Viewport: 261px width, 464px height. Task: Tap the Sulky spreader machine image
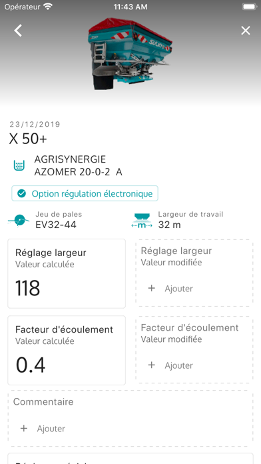pos(130,53)
